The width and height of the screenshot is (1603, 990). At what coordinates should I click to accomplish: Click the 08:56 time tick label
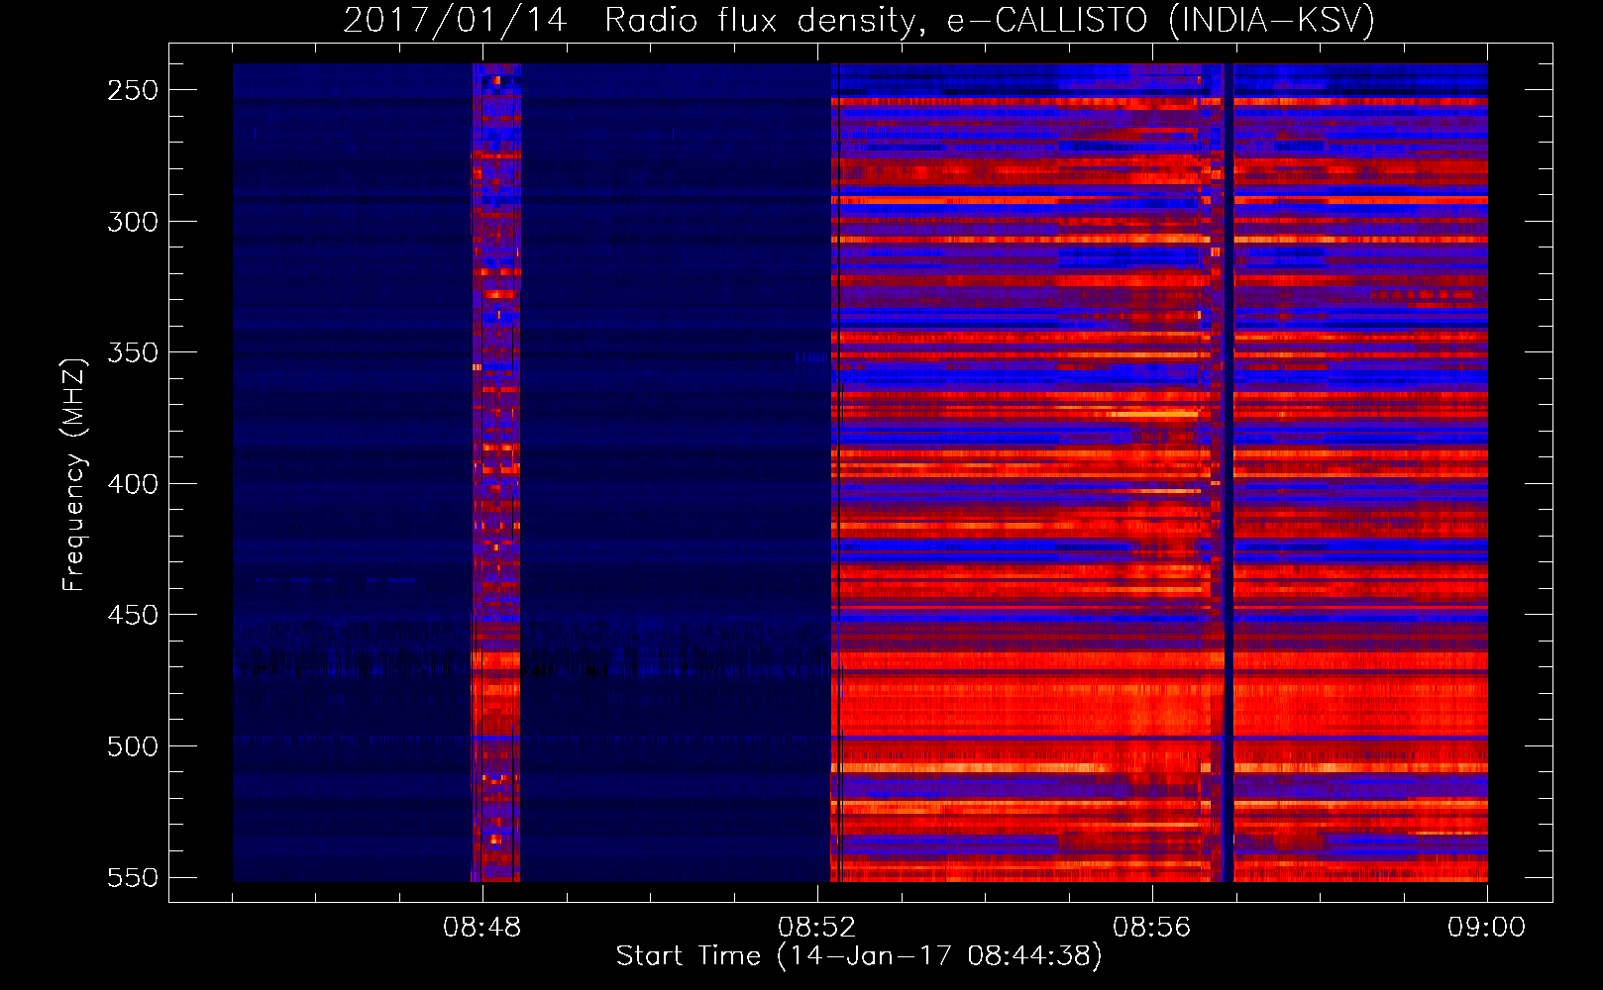tap(1151, 928)
